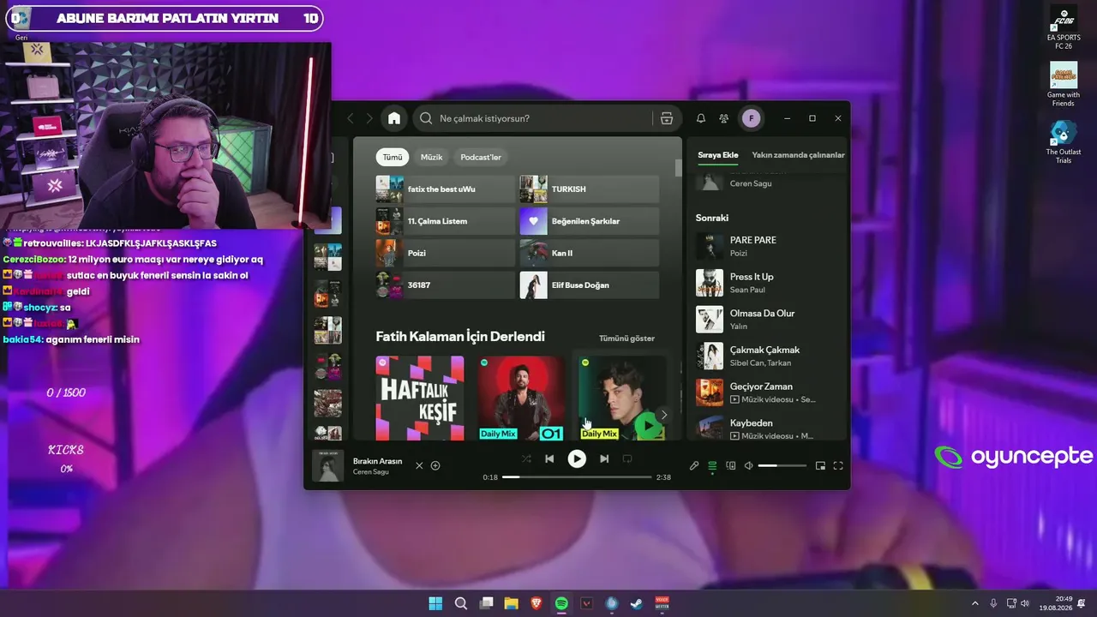Click the Bırakın Arasın album art thumbnail
1097x617 pixels.
[327, 465]
